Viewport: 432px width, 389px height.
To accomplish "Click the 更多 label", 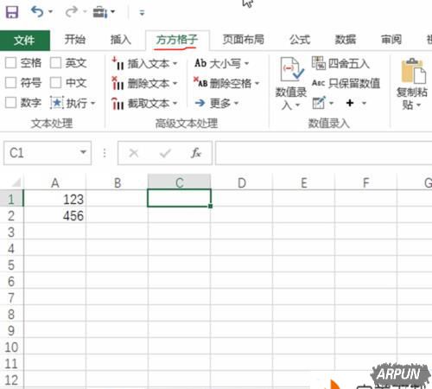I will pyautogui.click(x=220, y=103).
